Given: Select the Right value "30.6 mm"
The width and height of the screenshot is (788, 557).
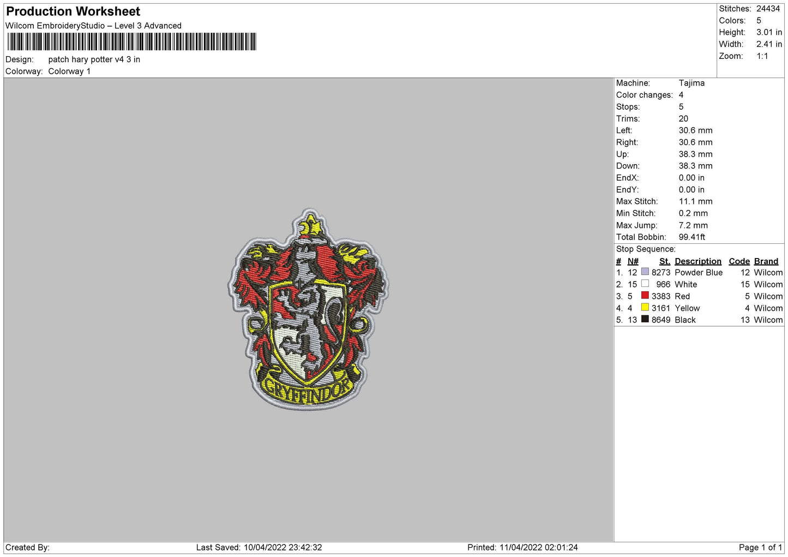Looking at the screenshot, I should (695, 142).
